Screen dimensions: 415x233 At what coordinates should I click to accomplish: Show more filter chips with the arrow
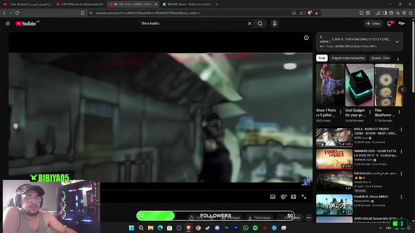coord(398,59)
